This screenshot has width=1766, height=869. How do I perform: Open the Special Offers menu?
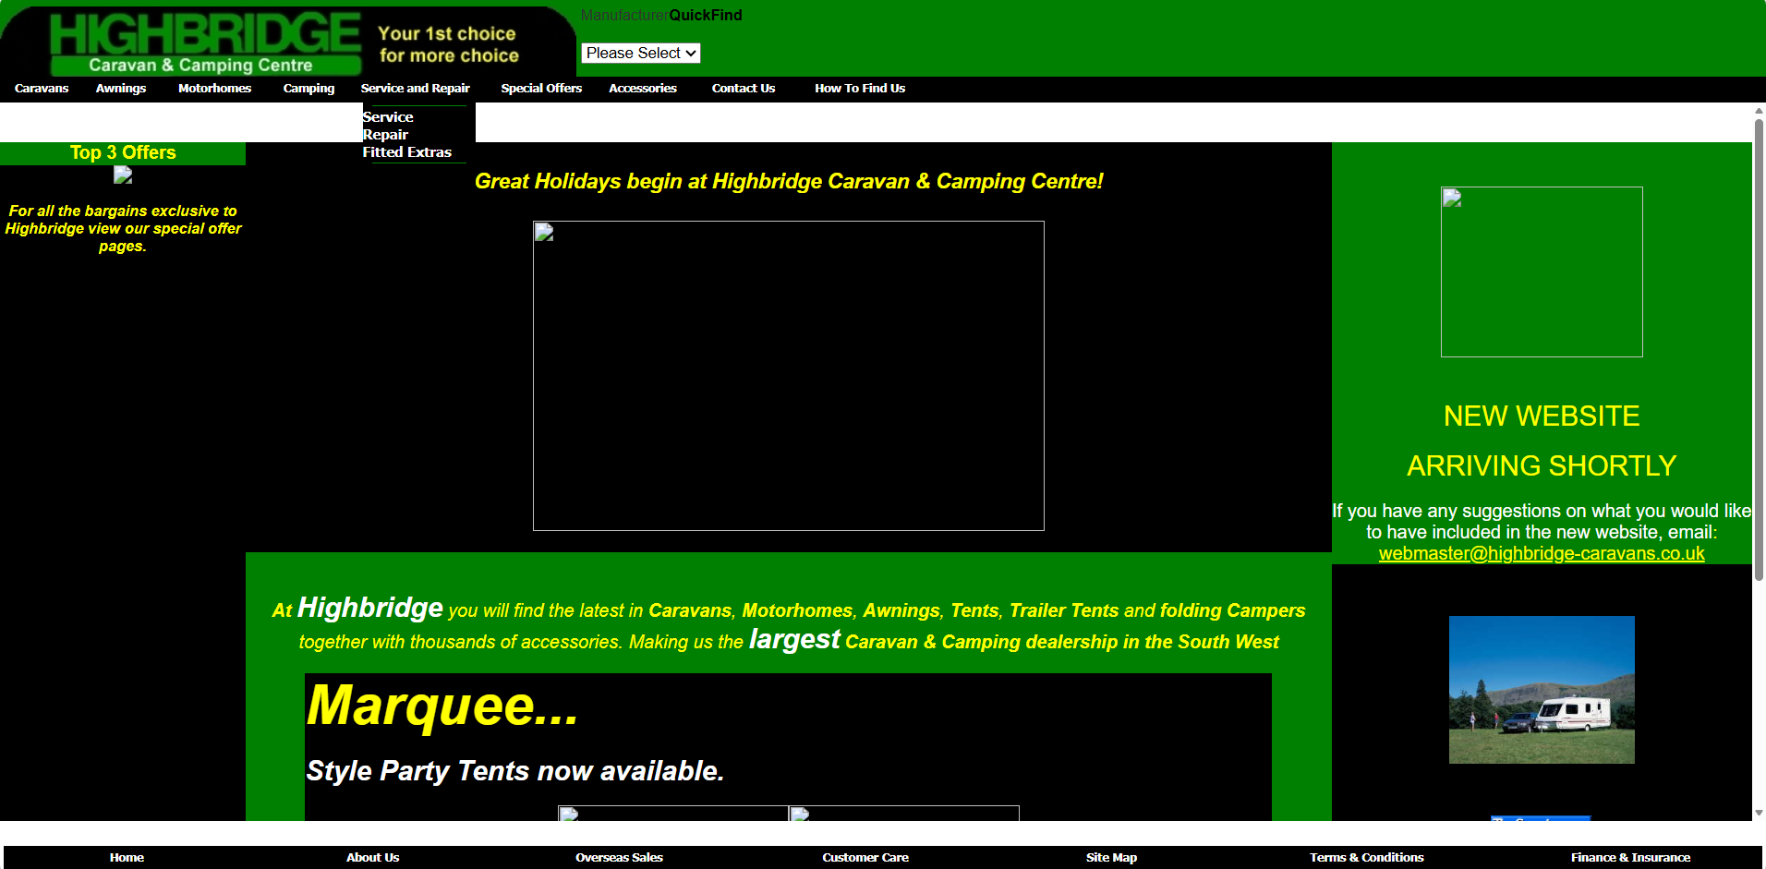(x=541, y=89)
